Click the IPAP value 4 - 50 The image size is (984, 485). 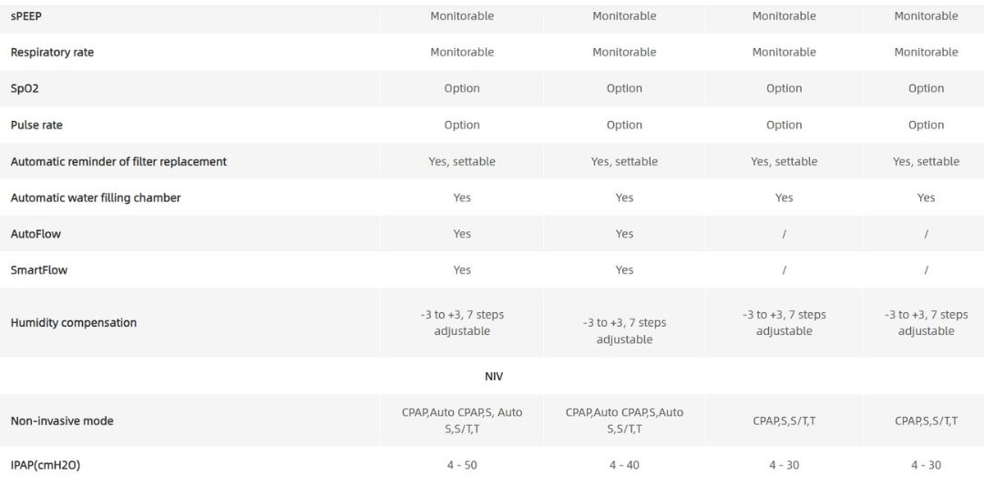[x=462, y=466]
